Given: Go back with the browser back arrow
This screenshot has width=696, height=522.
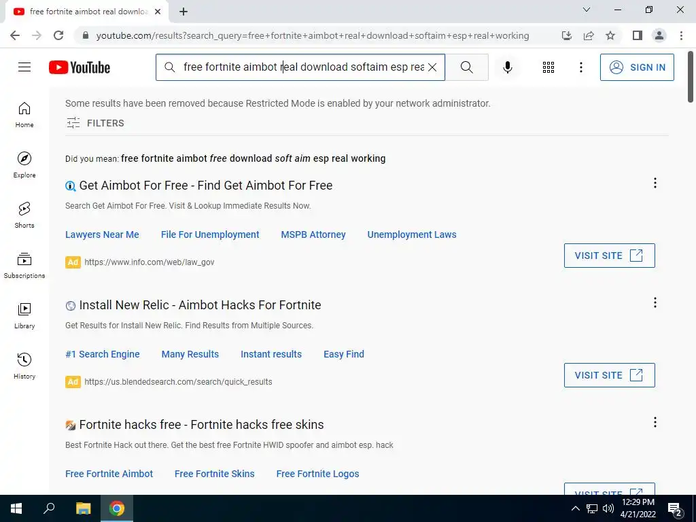Looking at the screenshot, I should [x=15, y=35].
